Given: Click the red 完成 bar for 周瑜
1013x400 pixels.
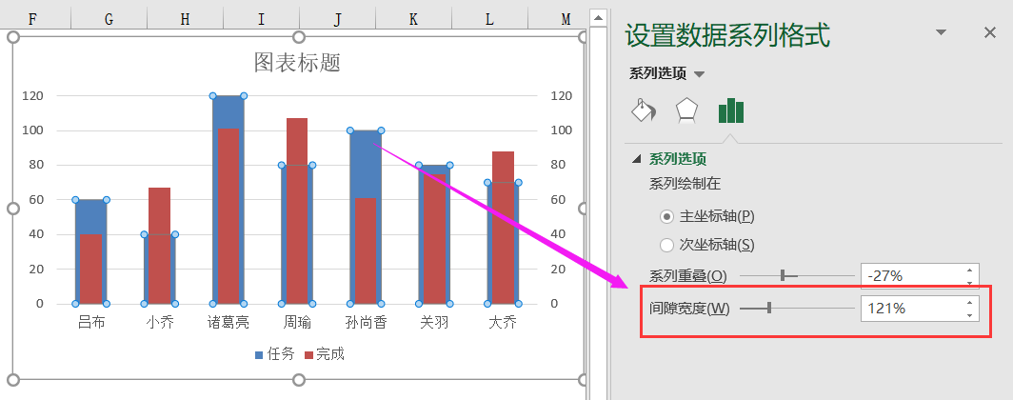Looking at the screenshot, I should tap(297, 210).
